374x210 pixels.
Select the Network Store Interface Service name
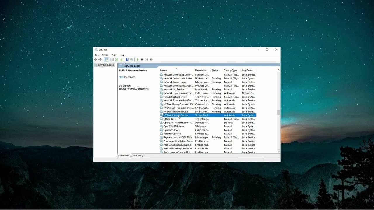(x=178, y=101)
